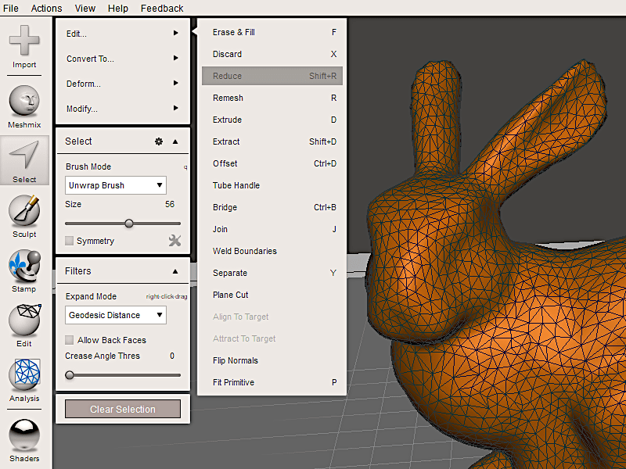Enable the Symmetry checkbox

[70, 241]
